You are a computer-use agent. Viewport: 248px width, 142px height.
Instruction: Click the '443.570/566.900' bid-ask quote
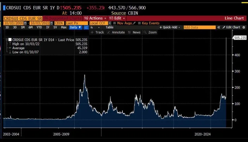coord(127,8)
